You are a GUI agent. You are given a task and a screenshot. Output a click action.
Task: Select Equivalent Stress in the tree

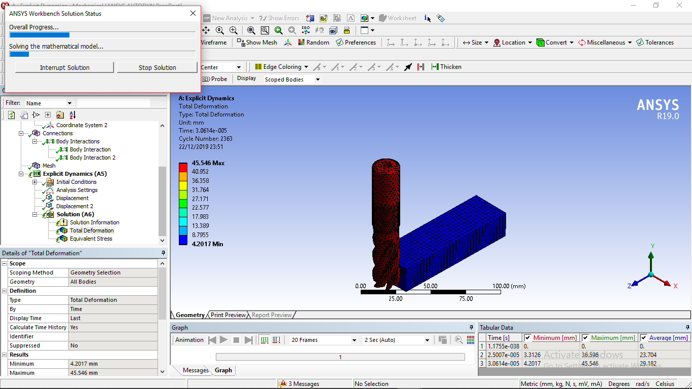[91, 239]
